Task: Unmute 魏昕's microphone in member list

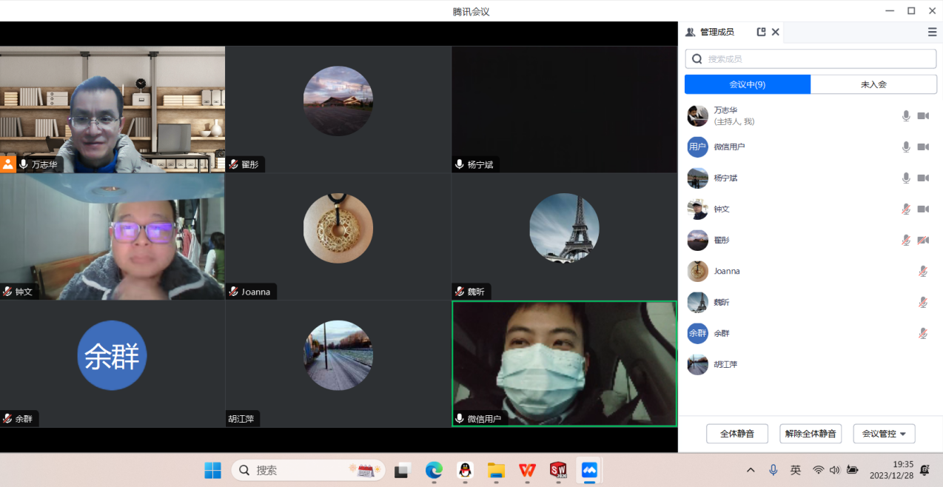Action: pos(923,303)
